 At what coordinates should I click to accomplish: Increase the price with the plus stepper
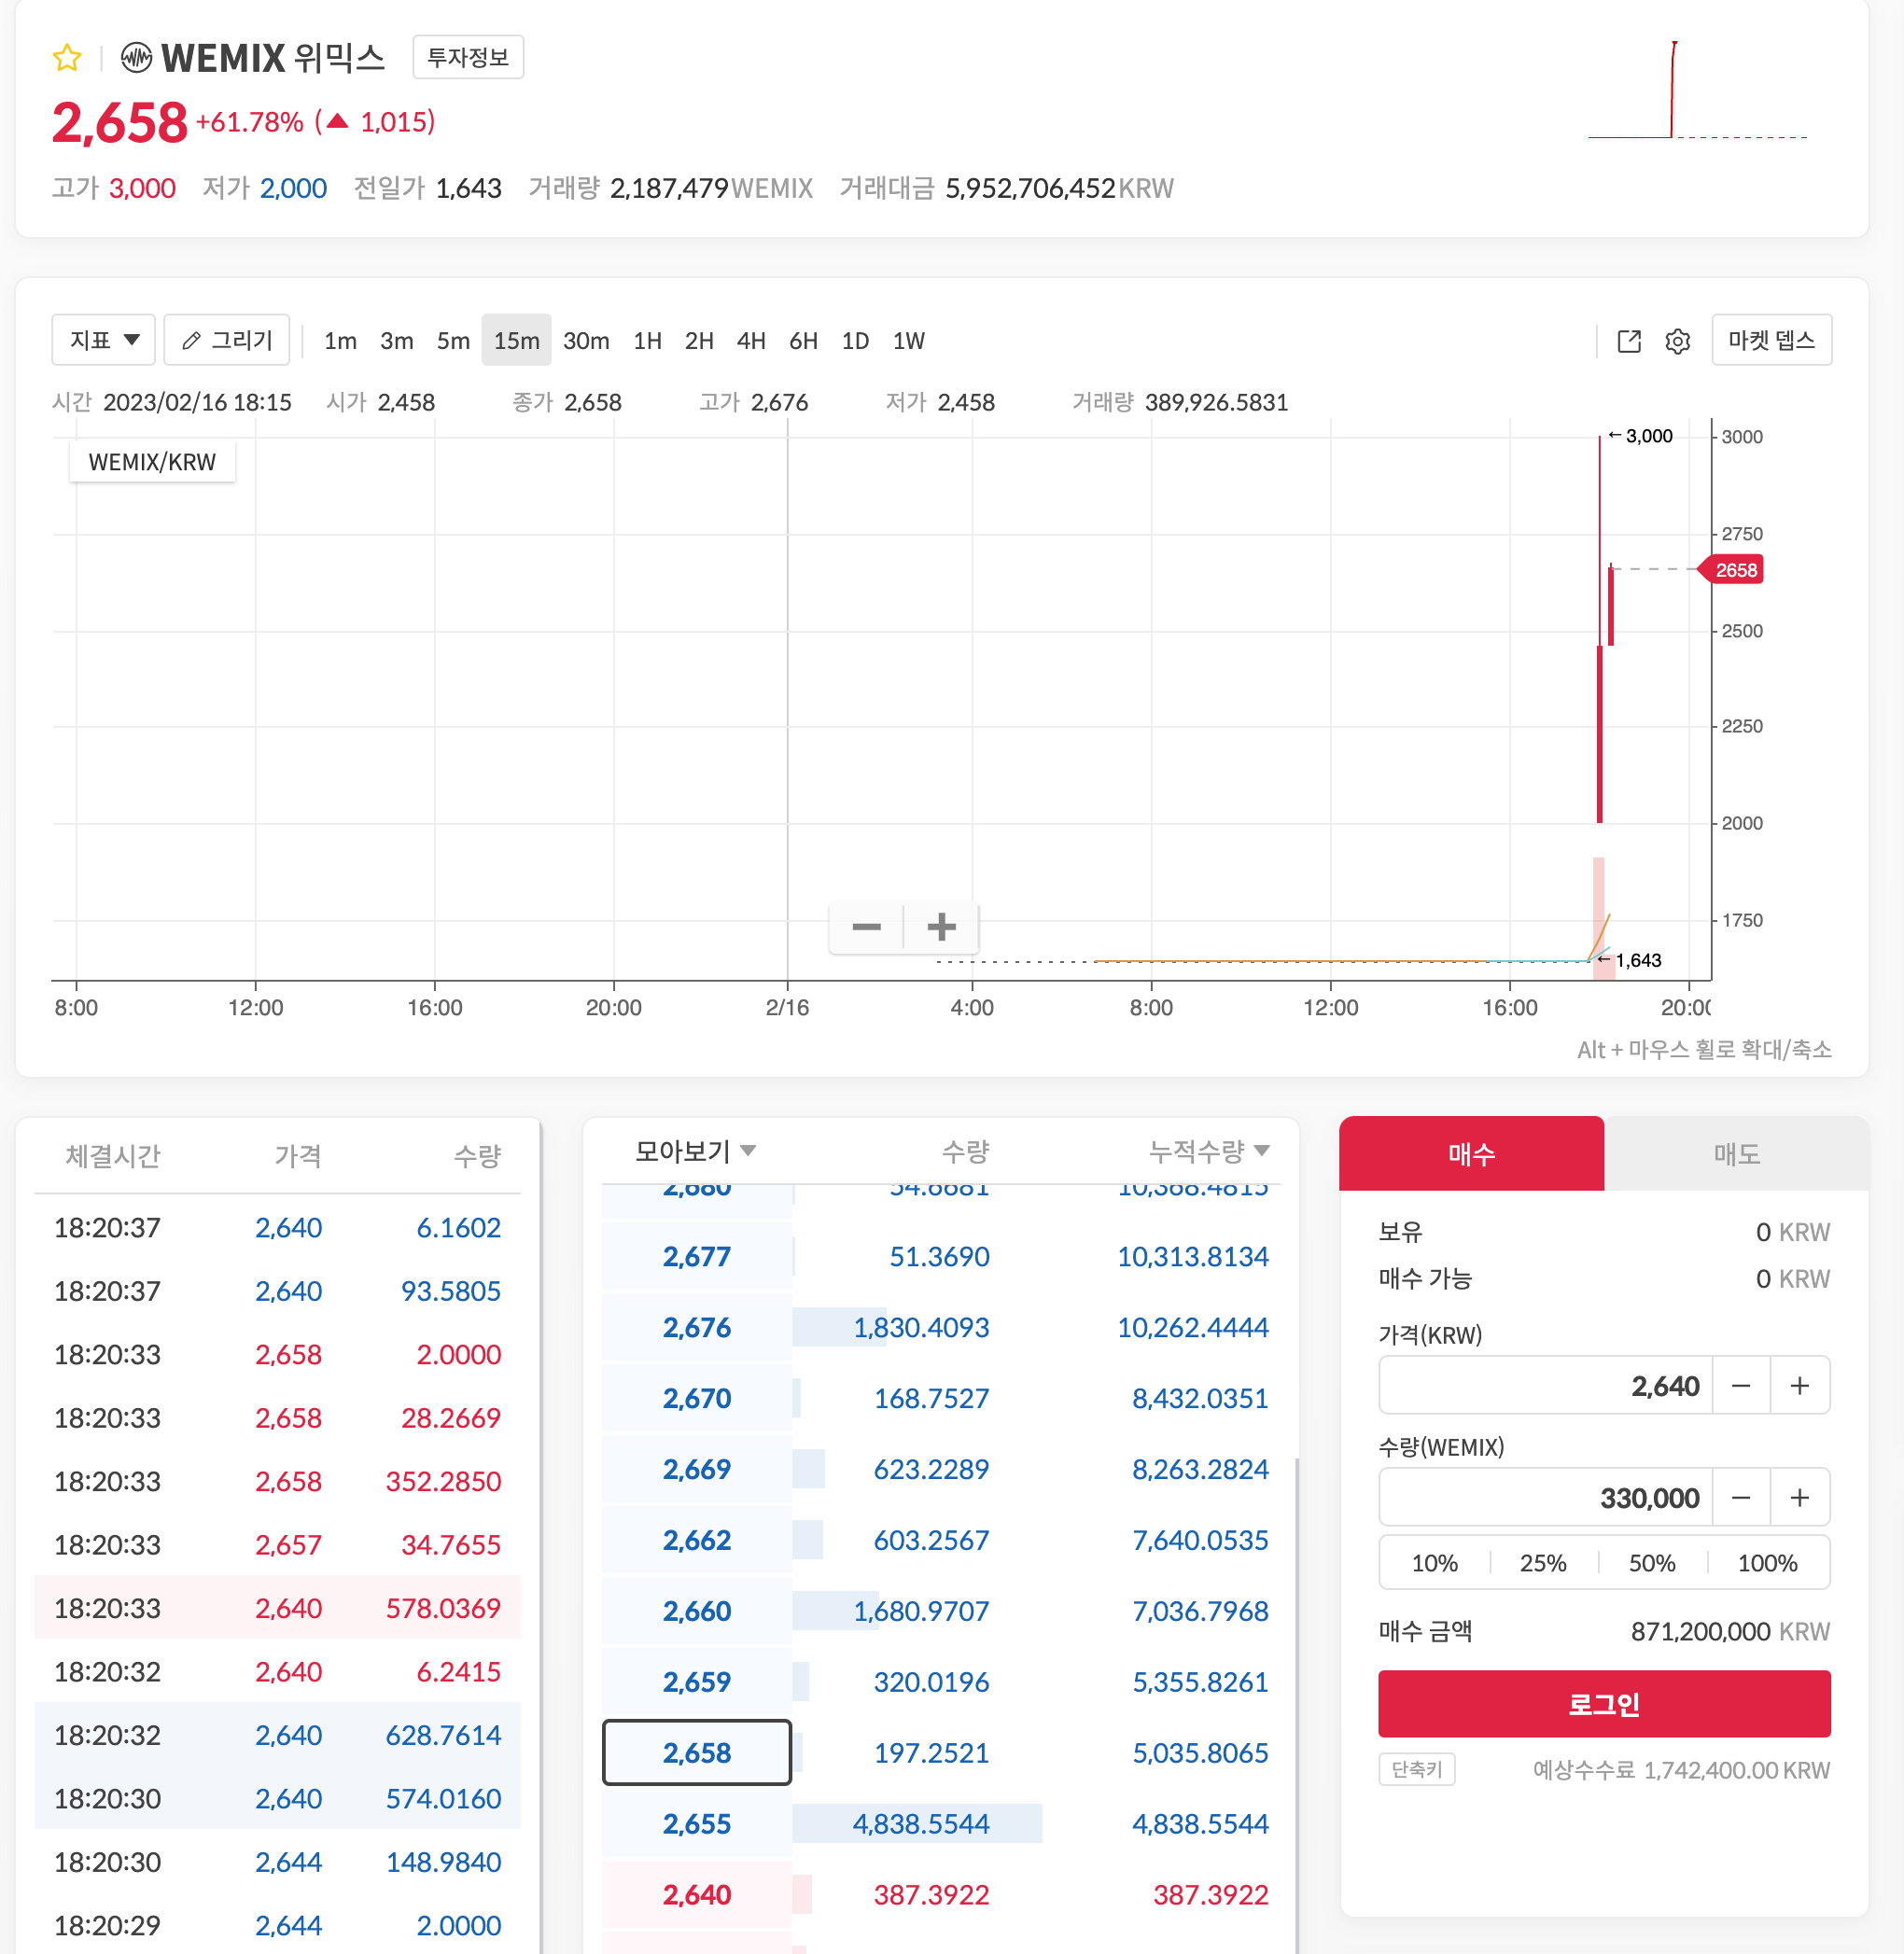1799,1385
